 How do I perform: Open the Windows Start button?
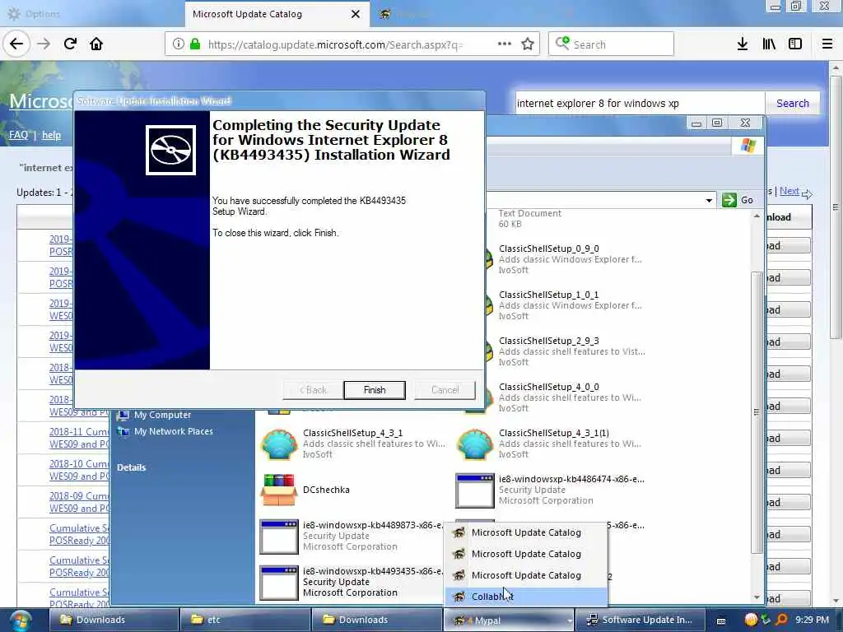point(21,620)
